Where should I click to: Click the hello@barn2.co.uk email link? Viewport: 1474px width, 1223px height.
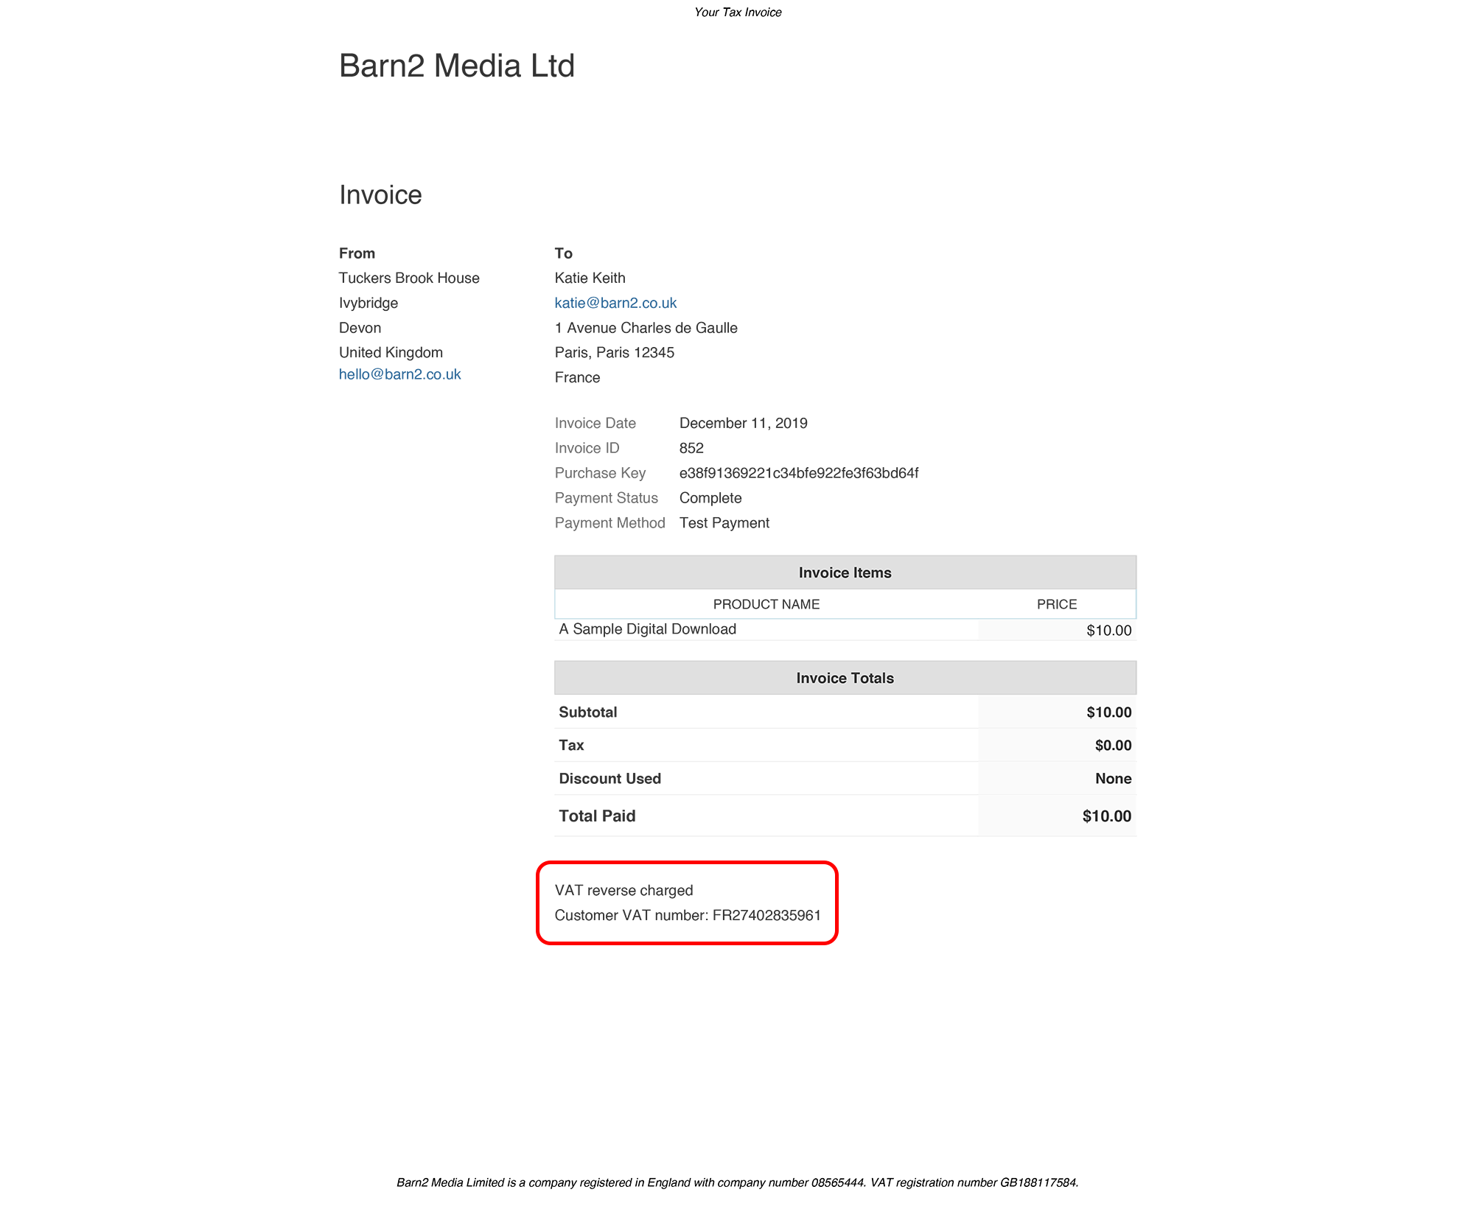pyautogui.click(x=399, y=374)
